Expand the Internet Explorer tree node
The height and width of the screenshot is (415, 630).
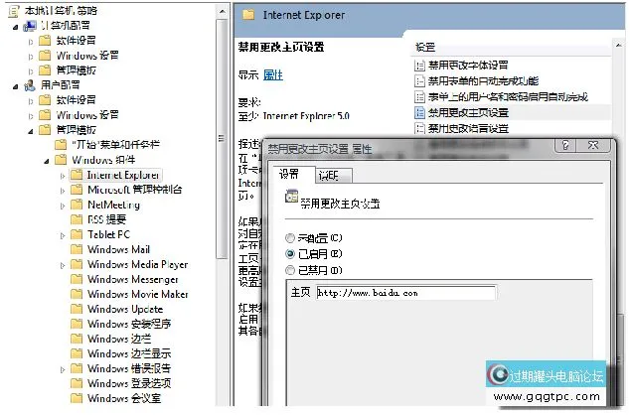(x=63, y=176)
